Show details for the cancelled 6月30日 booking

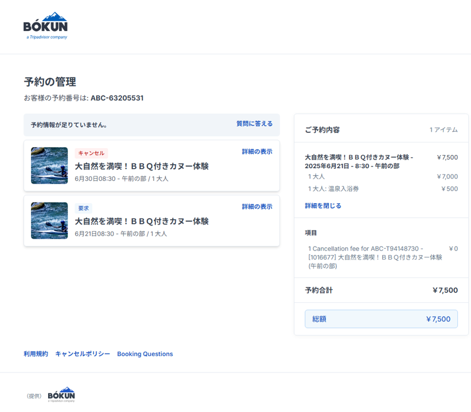pyautogui.click(x=257, y=152)
